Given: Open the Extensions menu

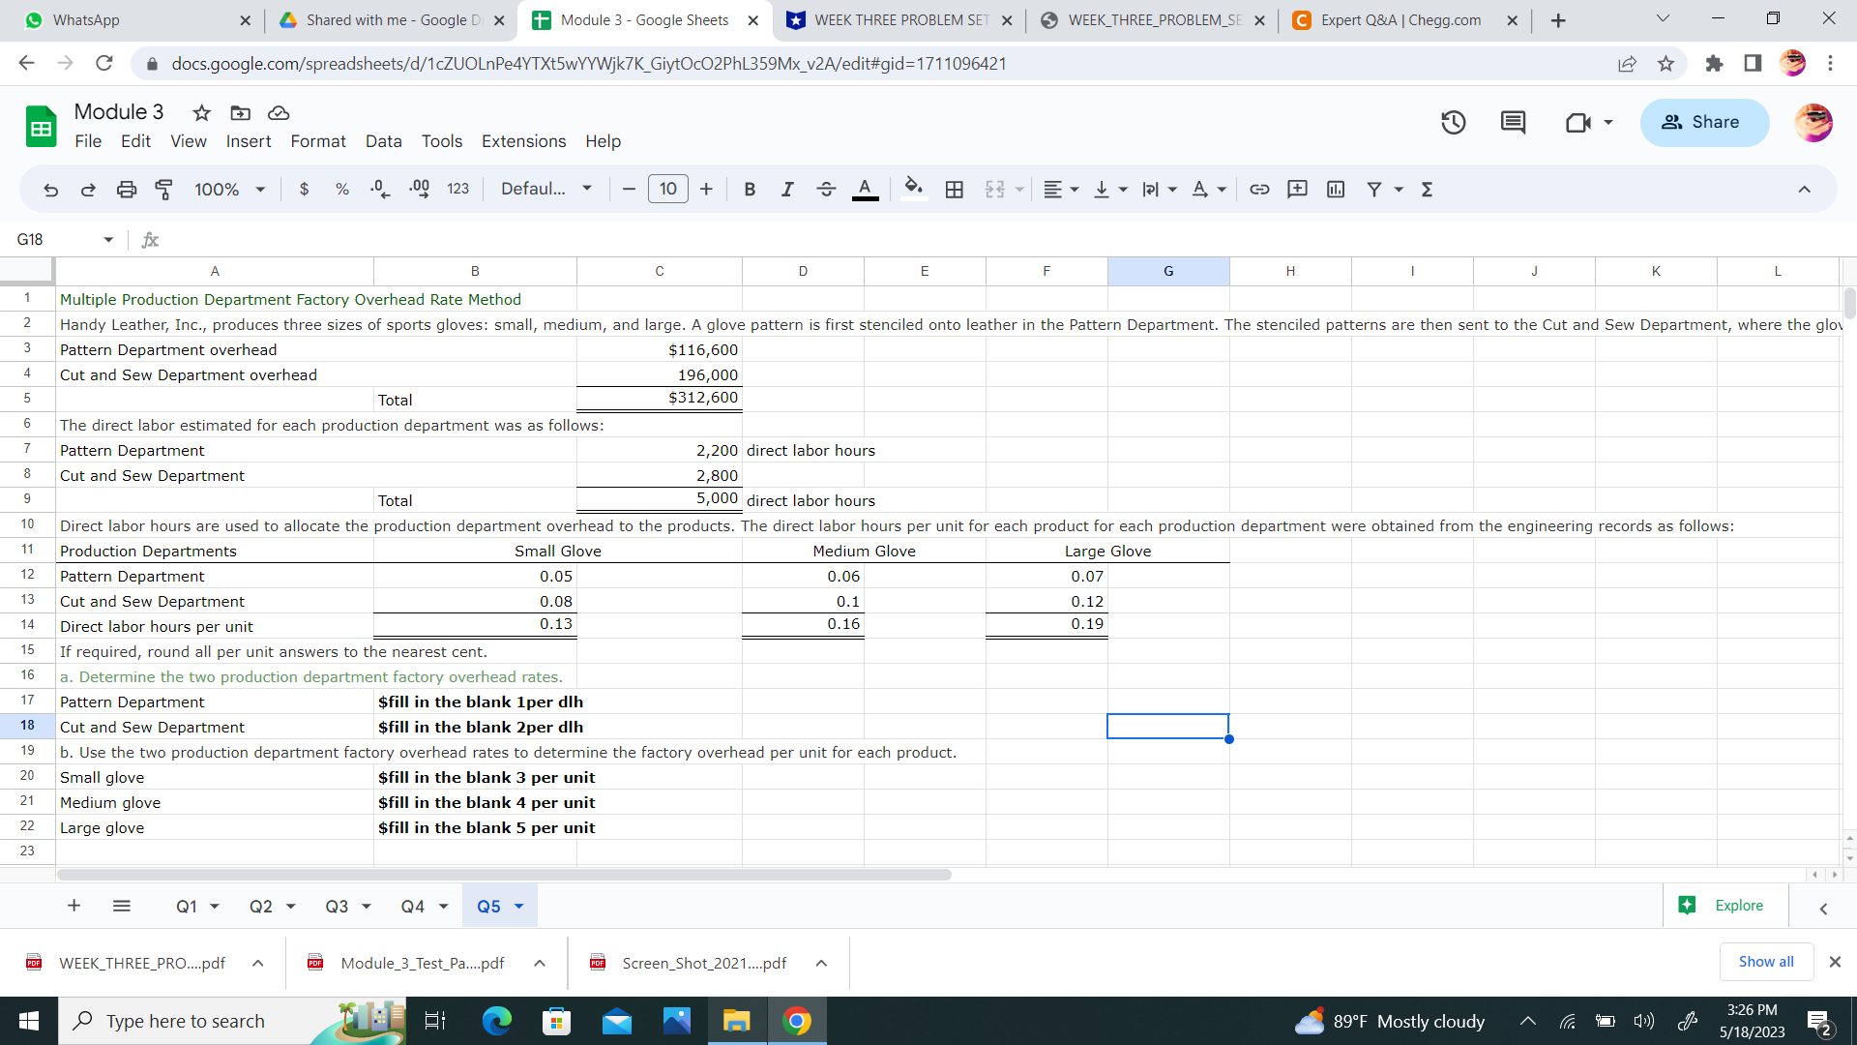Looking at the screenshot, I should coord(523,141).
